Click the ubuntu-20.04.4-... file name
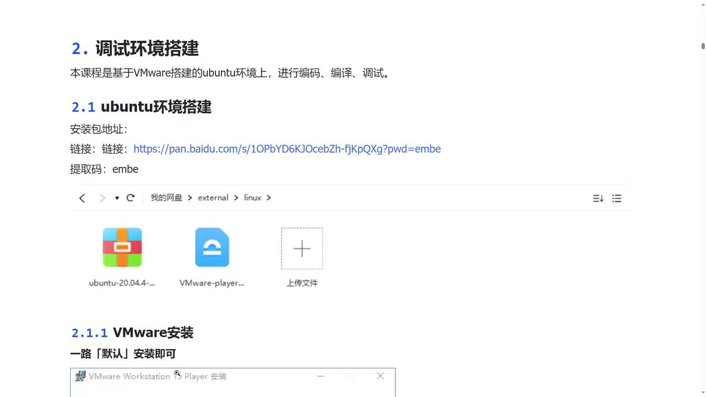Viewport: 706px width, 397px height. coord(122,283)
